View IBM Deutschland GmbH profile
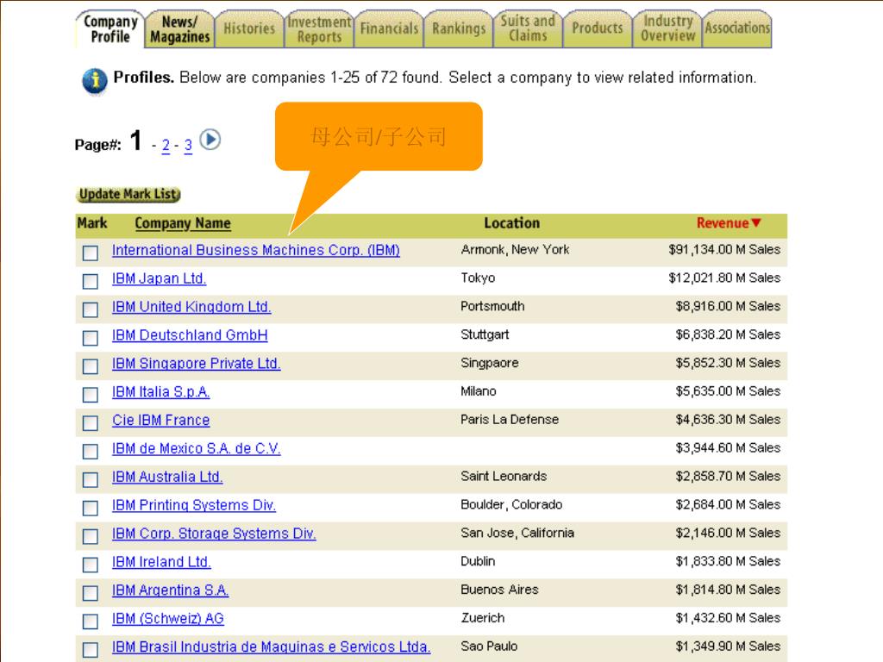883x662 pixels. [190, 335]
